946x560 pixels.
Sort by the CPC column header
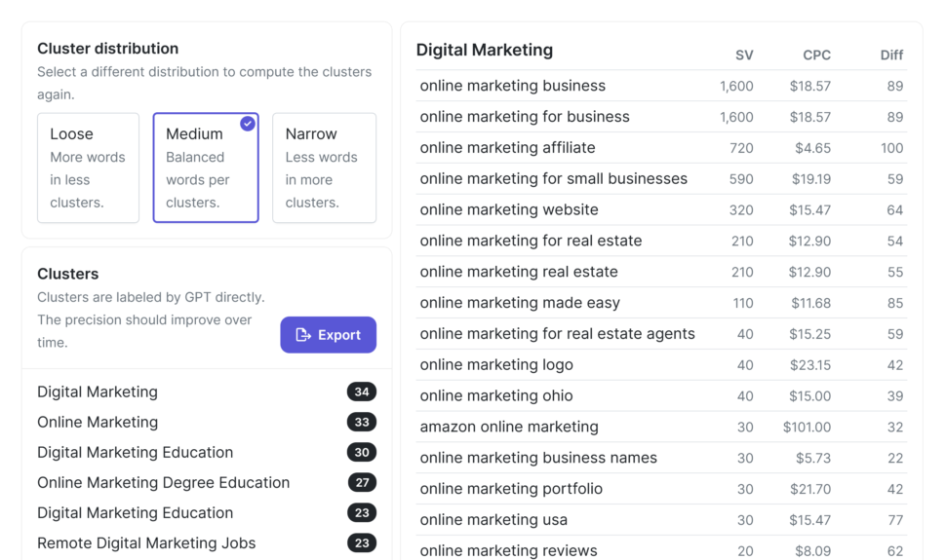816,55
